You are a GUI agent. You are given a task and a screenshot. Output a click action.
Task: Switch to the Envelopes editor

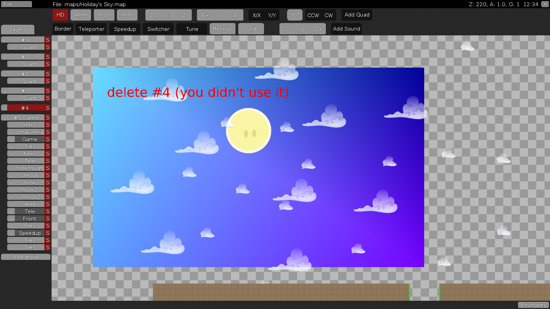(x=533, y=305)
